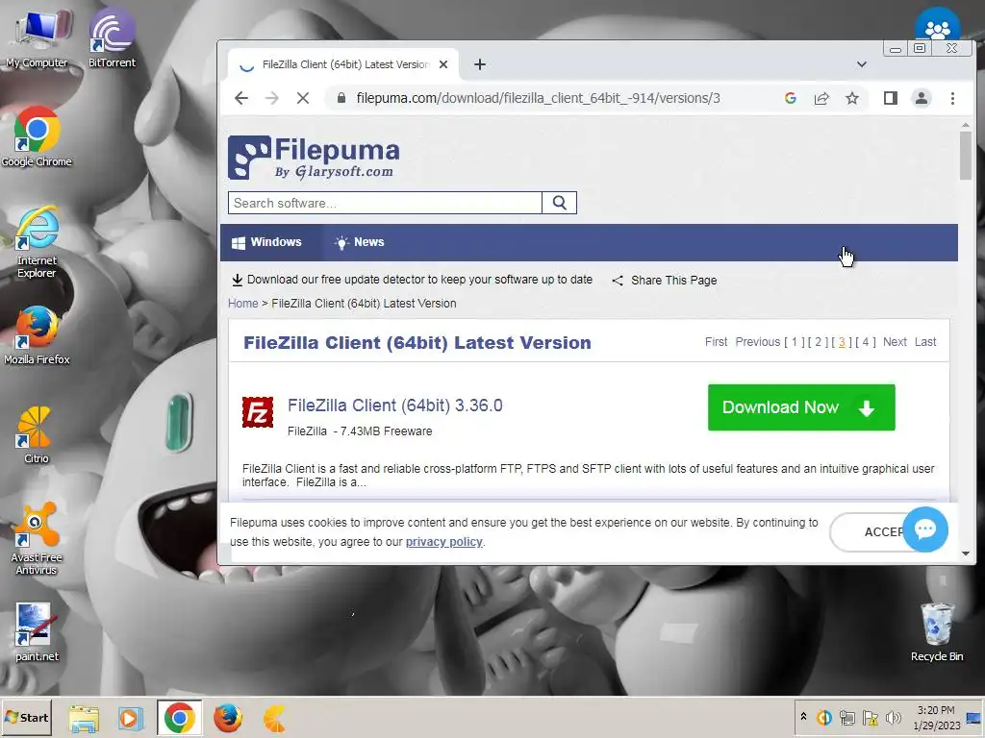The height and width of the screenshot is (738, 985).
Task: Open the Avast Free Antivirus shortcut
Action: tap(37, 538)
